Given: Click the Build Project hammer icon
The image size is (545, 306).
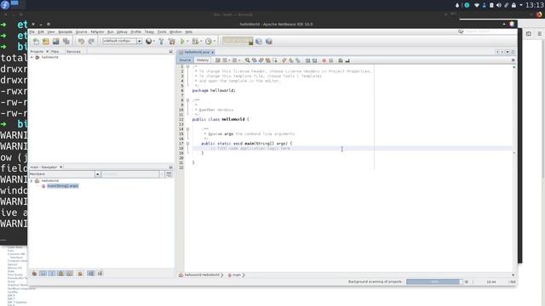Looking at the screenshot, I should click(161, 42).
